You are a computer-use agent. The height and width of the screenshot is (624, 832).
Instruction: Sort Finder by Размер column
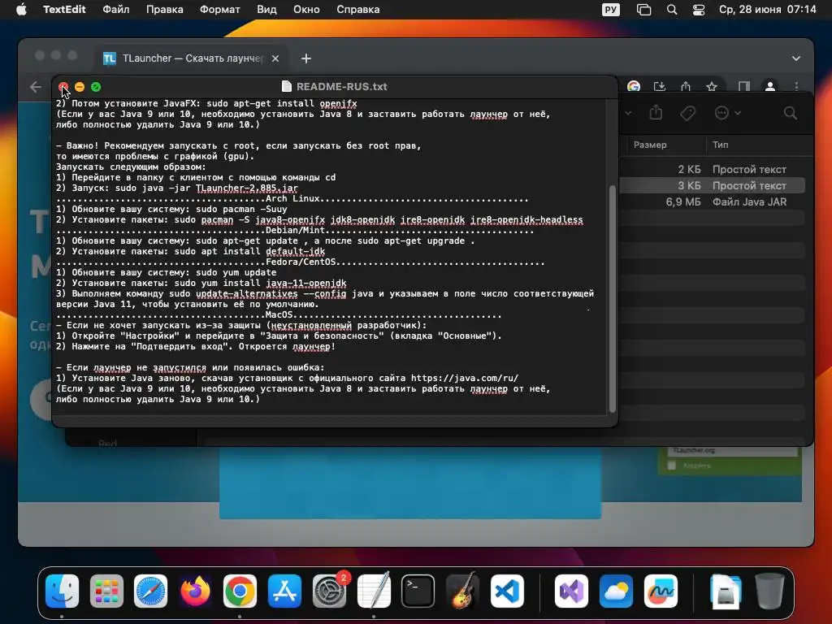pos(650,145)
